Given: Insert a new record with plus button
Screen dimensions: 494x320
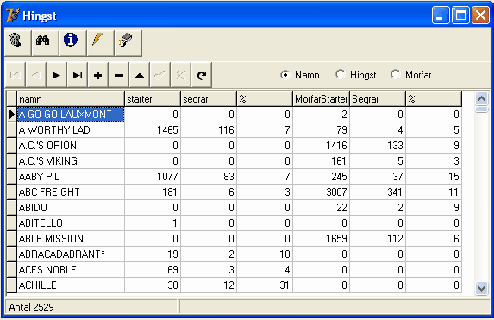Looking at the screenshot, I should [98, 75].
